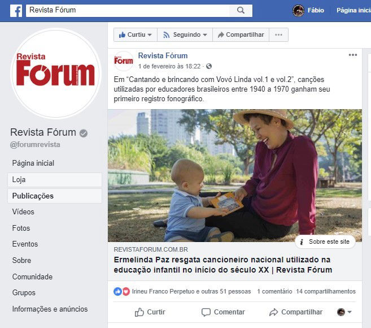The height and width of the screenshot is (328, 371).
Task: Expand the Curtiu dropdown button
Action: [136, 35]
